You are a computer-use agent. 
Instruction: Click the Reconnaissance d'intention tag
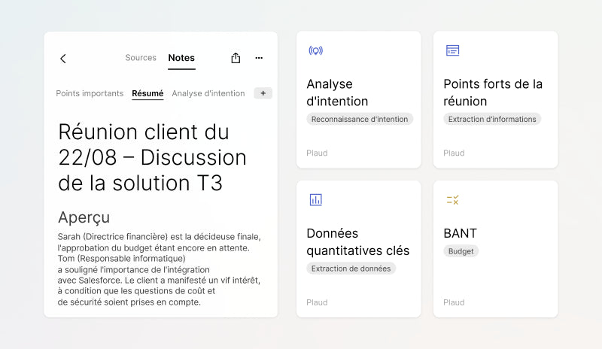360,119
